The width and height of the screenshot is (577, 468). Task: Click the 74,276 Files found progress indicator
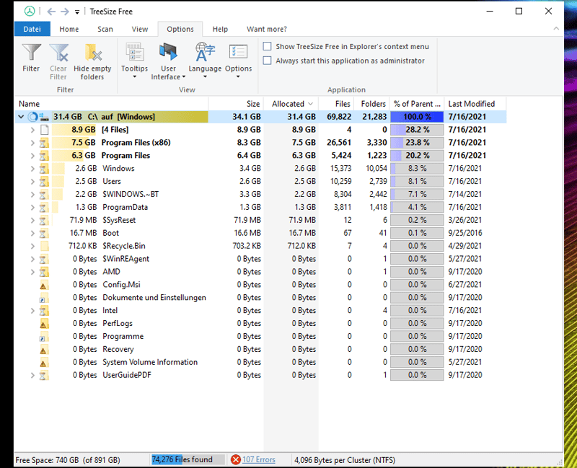pos(188,459)
